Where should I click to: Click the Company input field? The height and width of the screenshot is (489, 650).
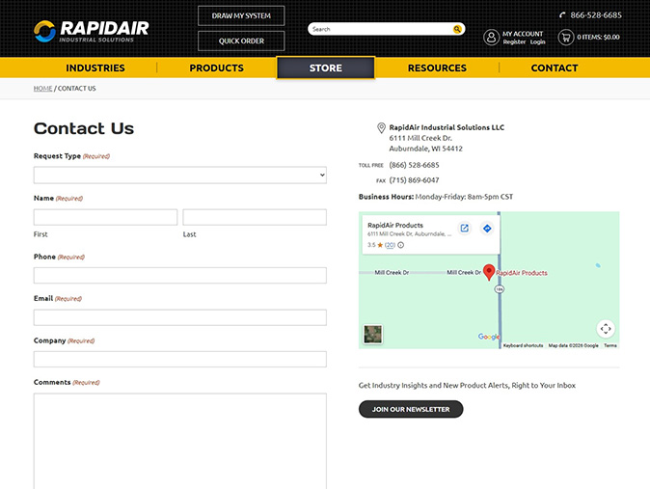tap(180, 359)
